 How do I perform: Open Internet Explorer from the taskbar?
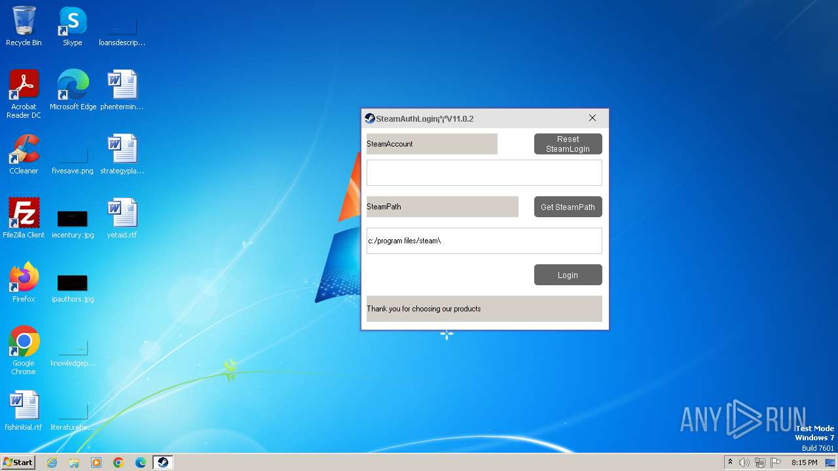[x=52, y=462]
